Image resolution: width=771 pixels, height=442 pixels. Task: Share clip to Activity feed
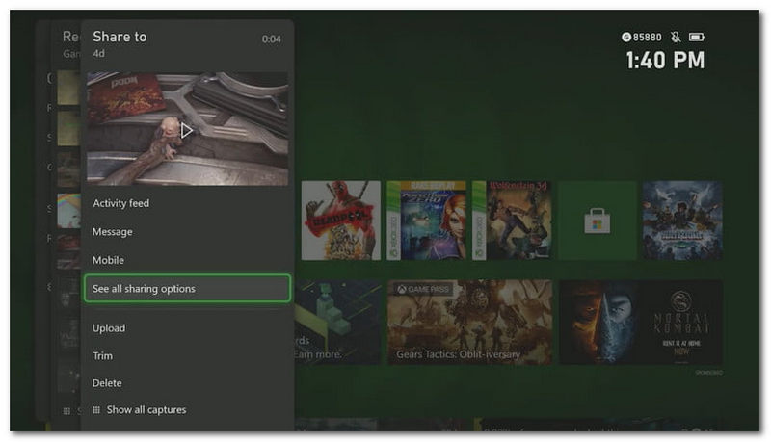(x=121, y=203)
